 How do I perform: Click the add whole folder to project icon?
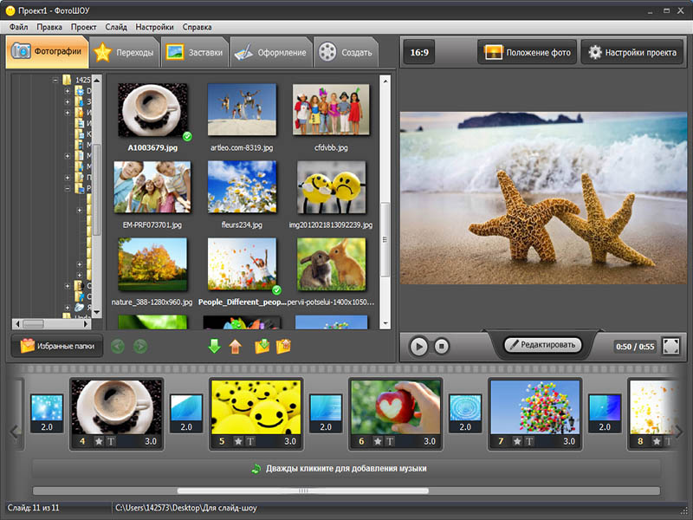tap(262, 347)
